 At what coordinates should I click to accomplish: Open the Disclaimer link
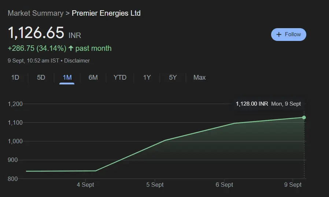point(77,61)
